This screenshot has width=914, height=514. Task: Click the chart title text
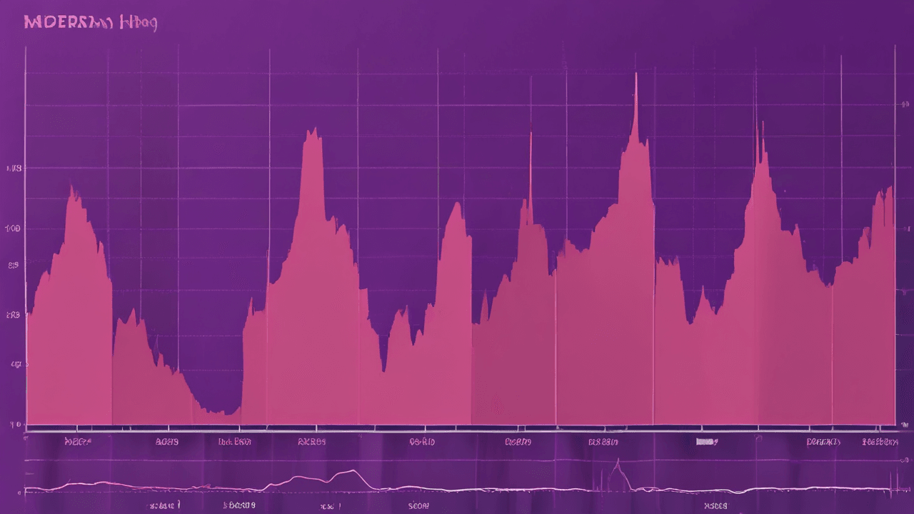point(91,22)
